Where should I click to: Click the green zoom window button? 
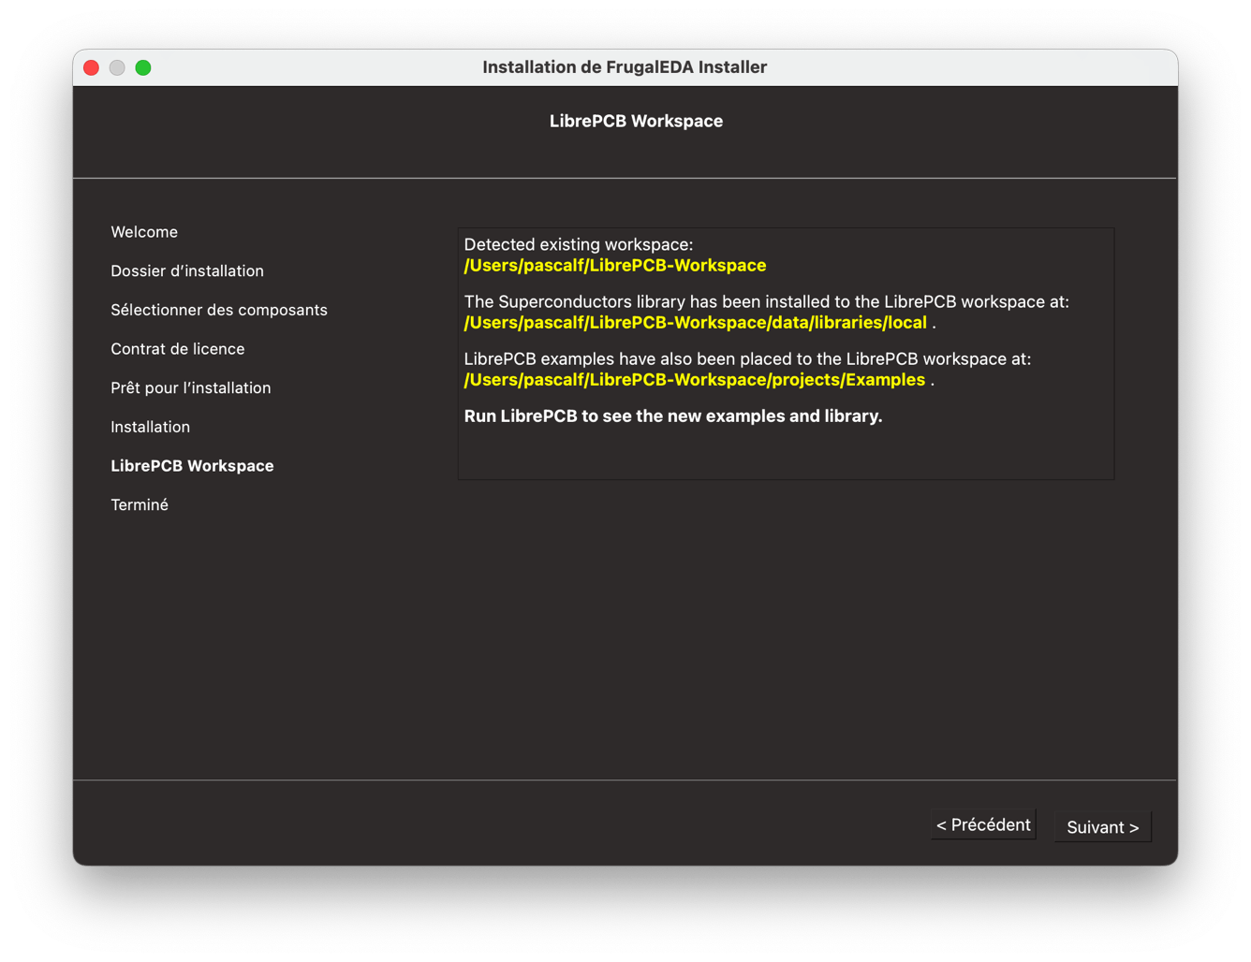click(143, 67)
